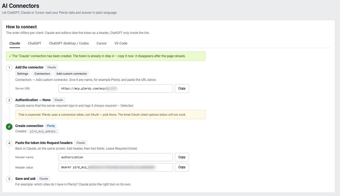
Task: Click the "How to connect" heading
Action: (x=22, y=27)
